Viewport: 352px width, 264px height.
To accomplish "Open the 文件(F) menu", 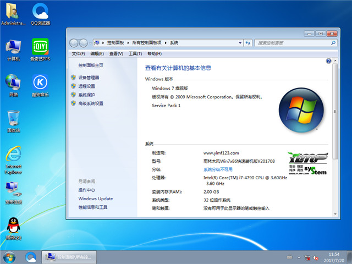I will (78, 54).
